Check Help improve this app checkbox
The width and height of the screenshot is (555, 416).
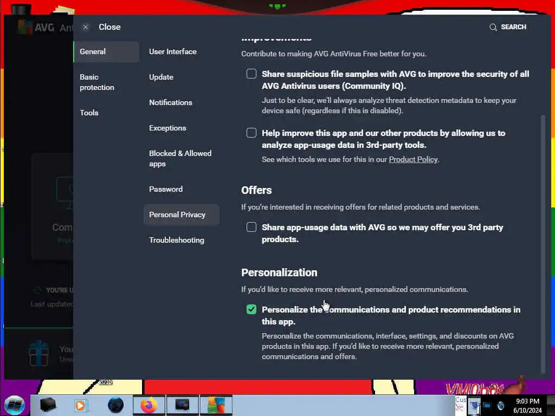point(251,133)
